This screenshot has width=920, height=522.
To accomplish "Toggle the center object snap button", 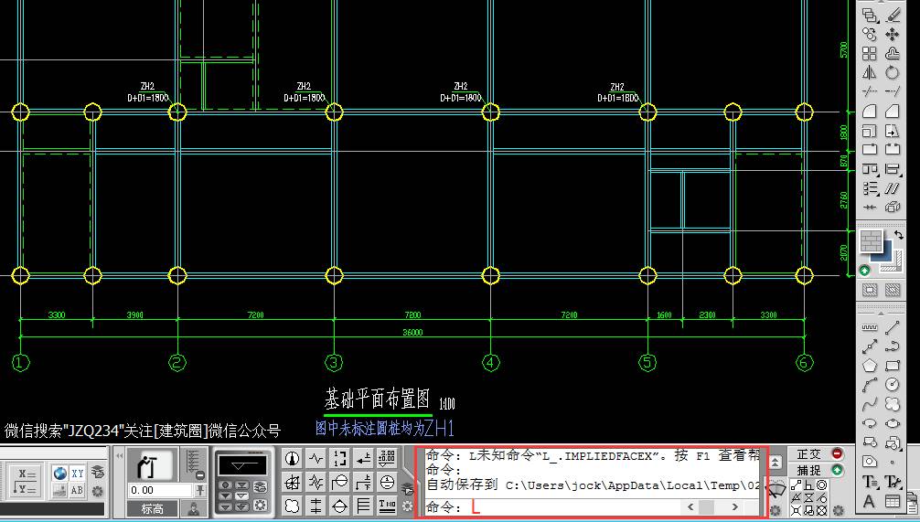I will (x=821, y=485).
